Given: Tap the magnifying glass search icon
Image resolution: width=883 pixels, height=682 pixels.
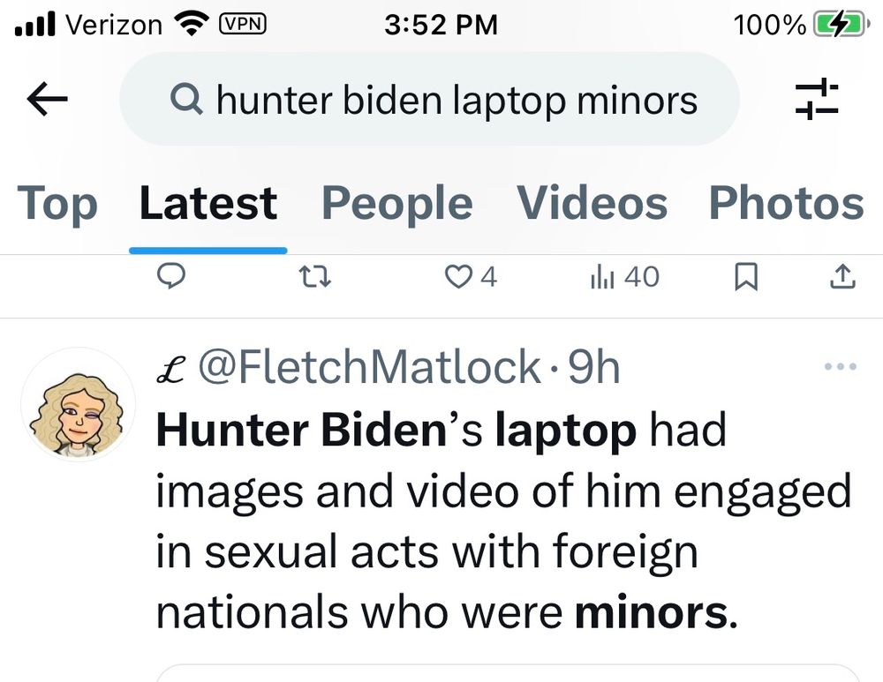Looking at the screenshot, I should pos(185,100).
